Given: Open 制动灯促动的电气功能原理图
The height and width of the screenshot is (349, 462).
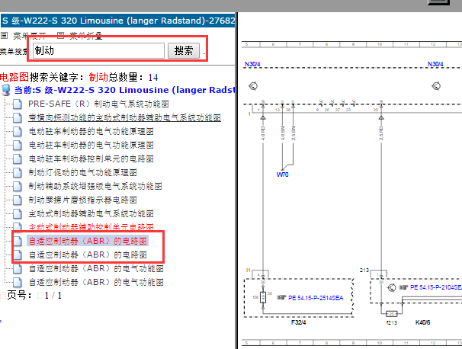Looking at the screenshot, I should pos(82,172).
